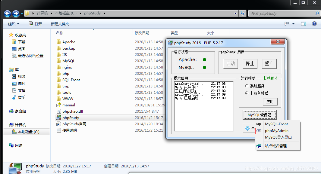Open the 组织 dropdown menu
Image resolution: width=321 pixels, height=174 pixels.
pyautogui.click(x=14, y=24)
